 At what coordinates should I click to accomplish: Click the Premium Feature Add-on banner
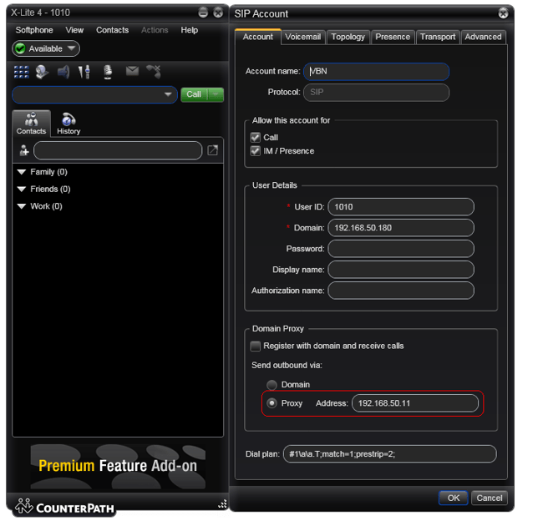pos(118,466)
